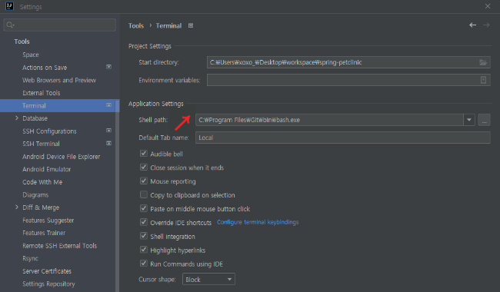Toggle Paste on middle mouse button click
Image resolution: width=500 pixels, height=292 pixels.
[144, 208]
